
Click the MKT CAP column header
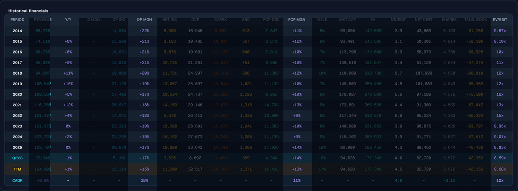click(347, 20)
